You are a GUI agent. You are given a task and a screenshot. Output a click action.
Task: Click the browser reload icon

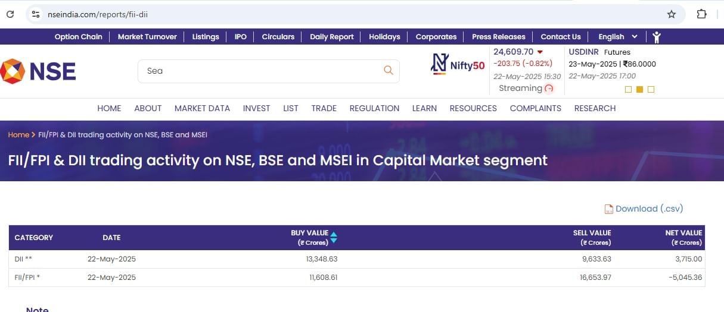tap(10, 14)
